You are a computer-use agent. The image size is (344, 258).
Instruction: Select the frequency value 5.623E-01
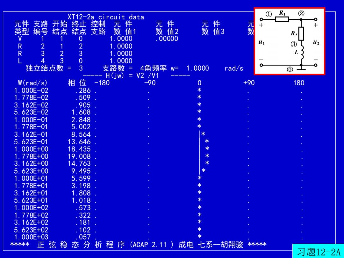31,142
